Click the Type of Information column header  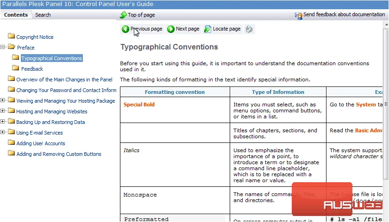point(278,92)
